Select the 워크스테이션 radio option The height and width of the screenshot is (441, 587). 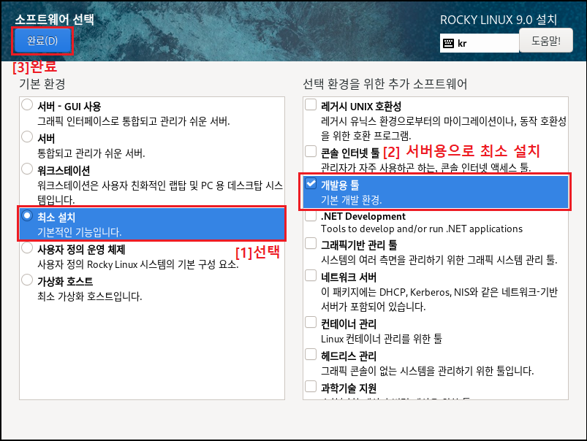(27, 169)
